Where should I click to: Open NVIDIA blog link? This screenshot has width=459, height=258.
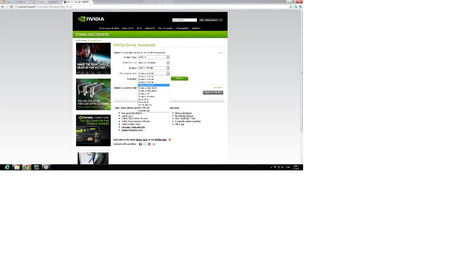tap(161, 140)
